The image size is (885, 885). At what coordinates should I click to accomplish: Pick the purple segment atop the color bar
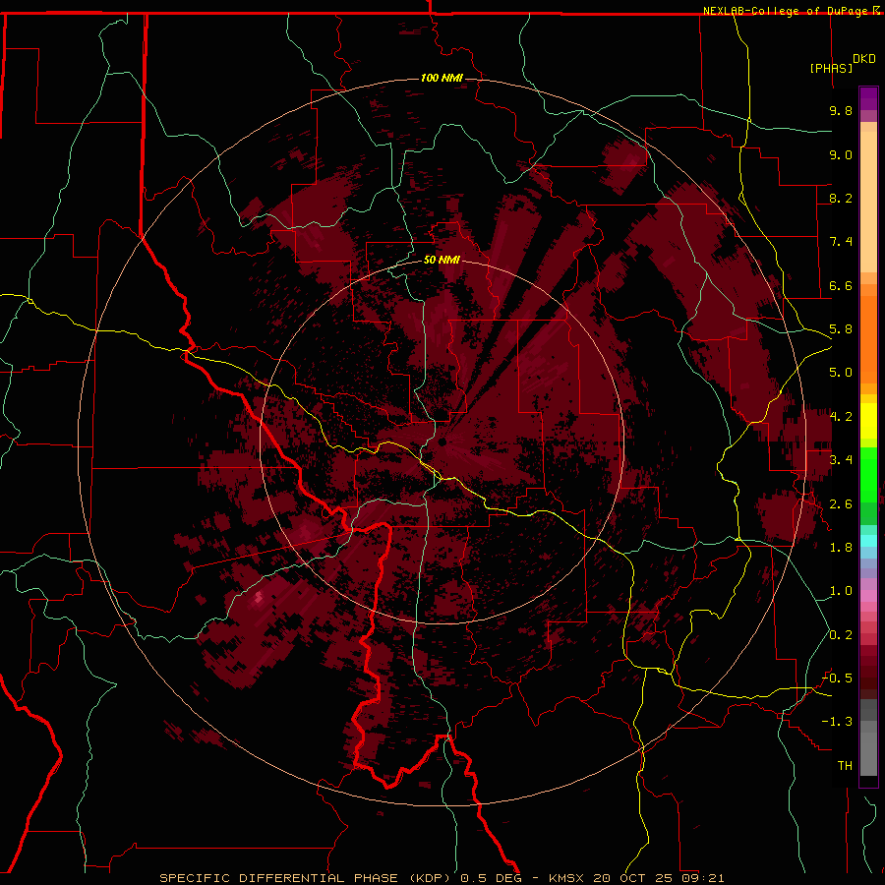coord(868,98)
